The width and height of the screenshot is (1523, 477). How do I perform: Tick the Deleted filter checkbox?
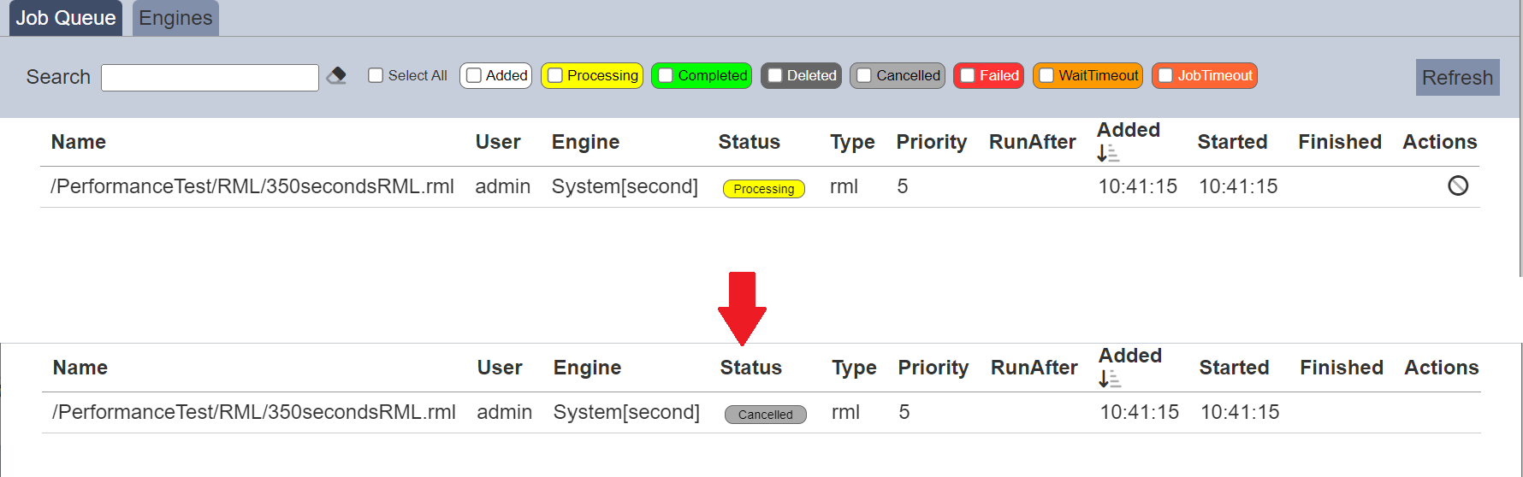[775, 75]
